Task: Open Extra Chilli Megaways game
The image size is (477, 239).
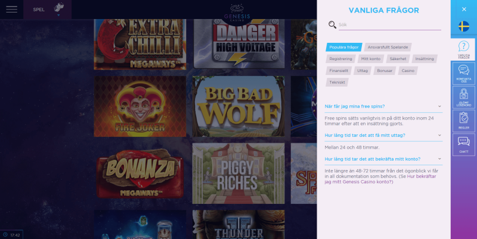Action: [140, 44]
